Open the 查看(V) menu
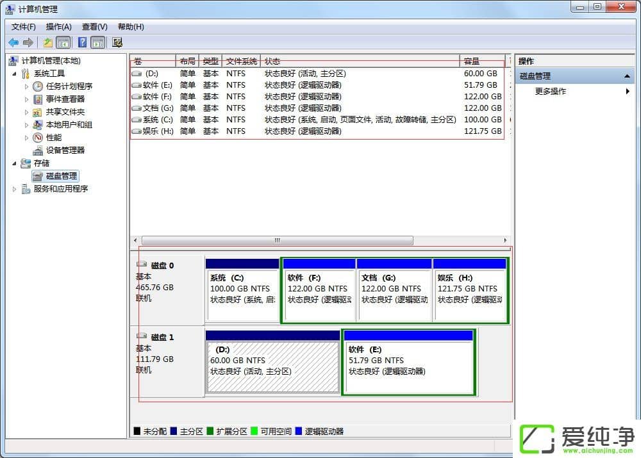 click(x=94, y=27)
